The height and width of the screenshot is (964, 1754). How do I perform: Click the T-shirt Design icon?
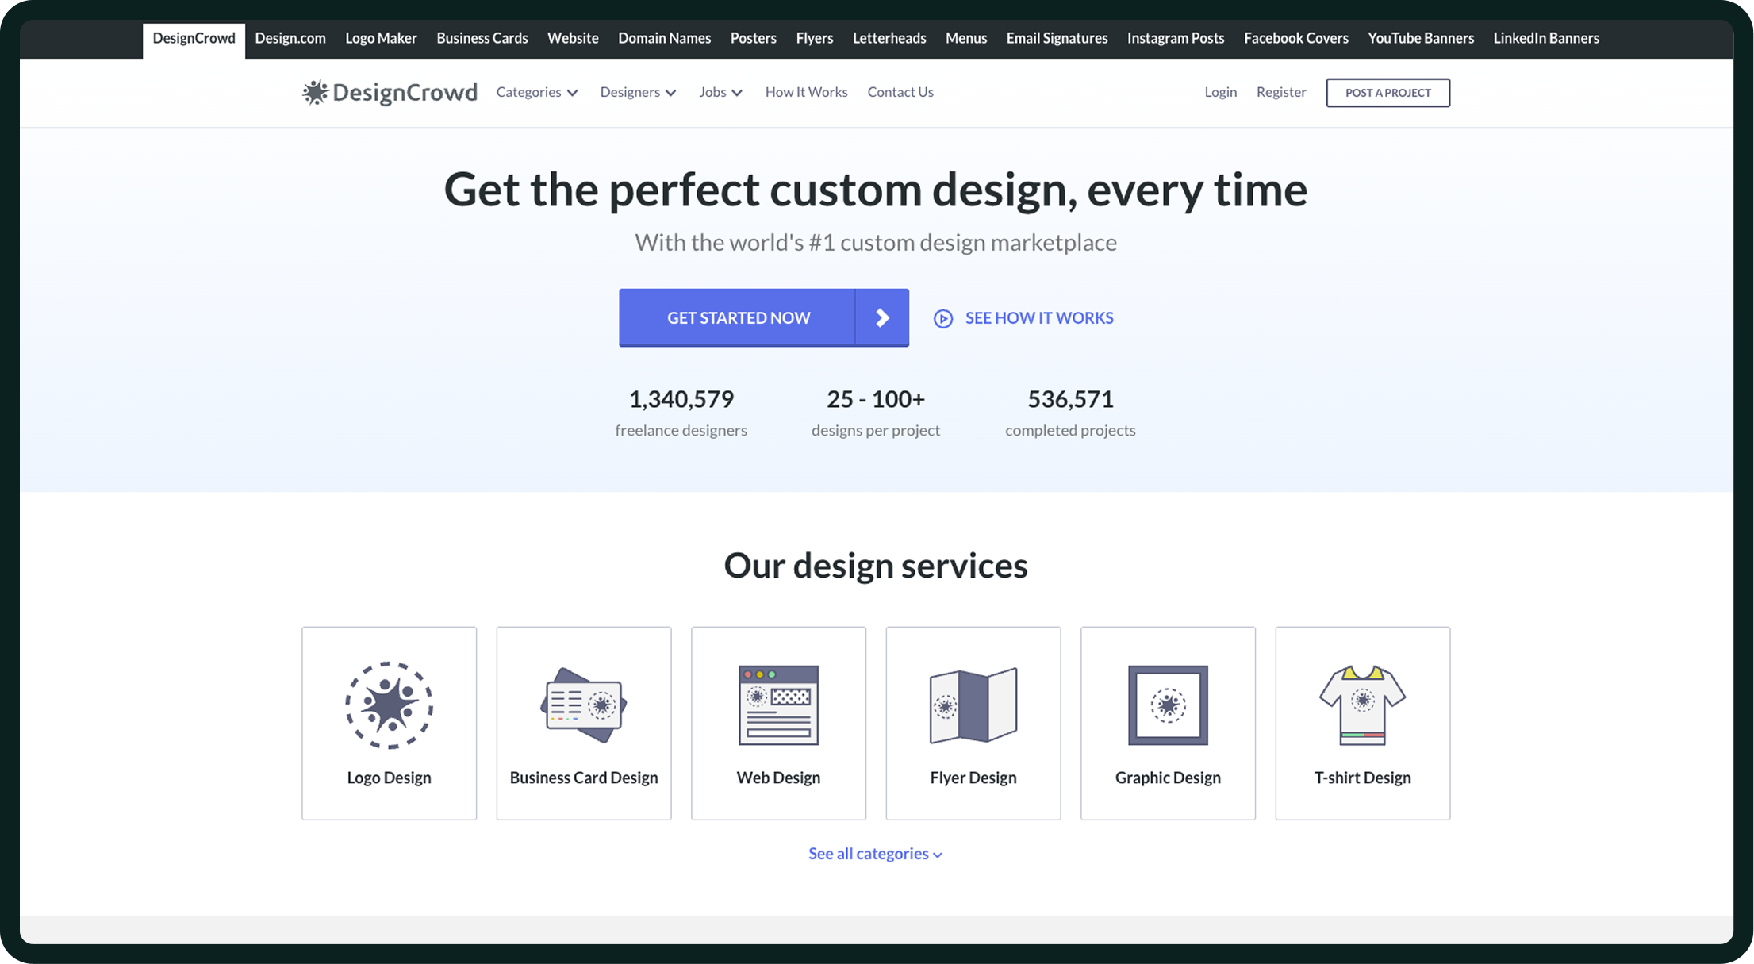click(1362, 705)
